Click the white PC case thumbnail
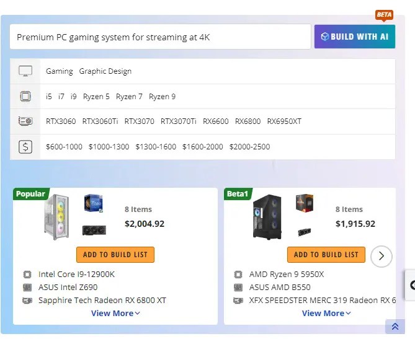Viewport: 415px width, 339px height. (x=56, y=217)
